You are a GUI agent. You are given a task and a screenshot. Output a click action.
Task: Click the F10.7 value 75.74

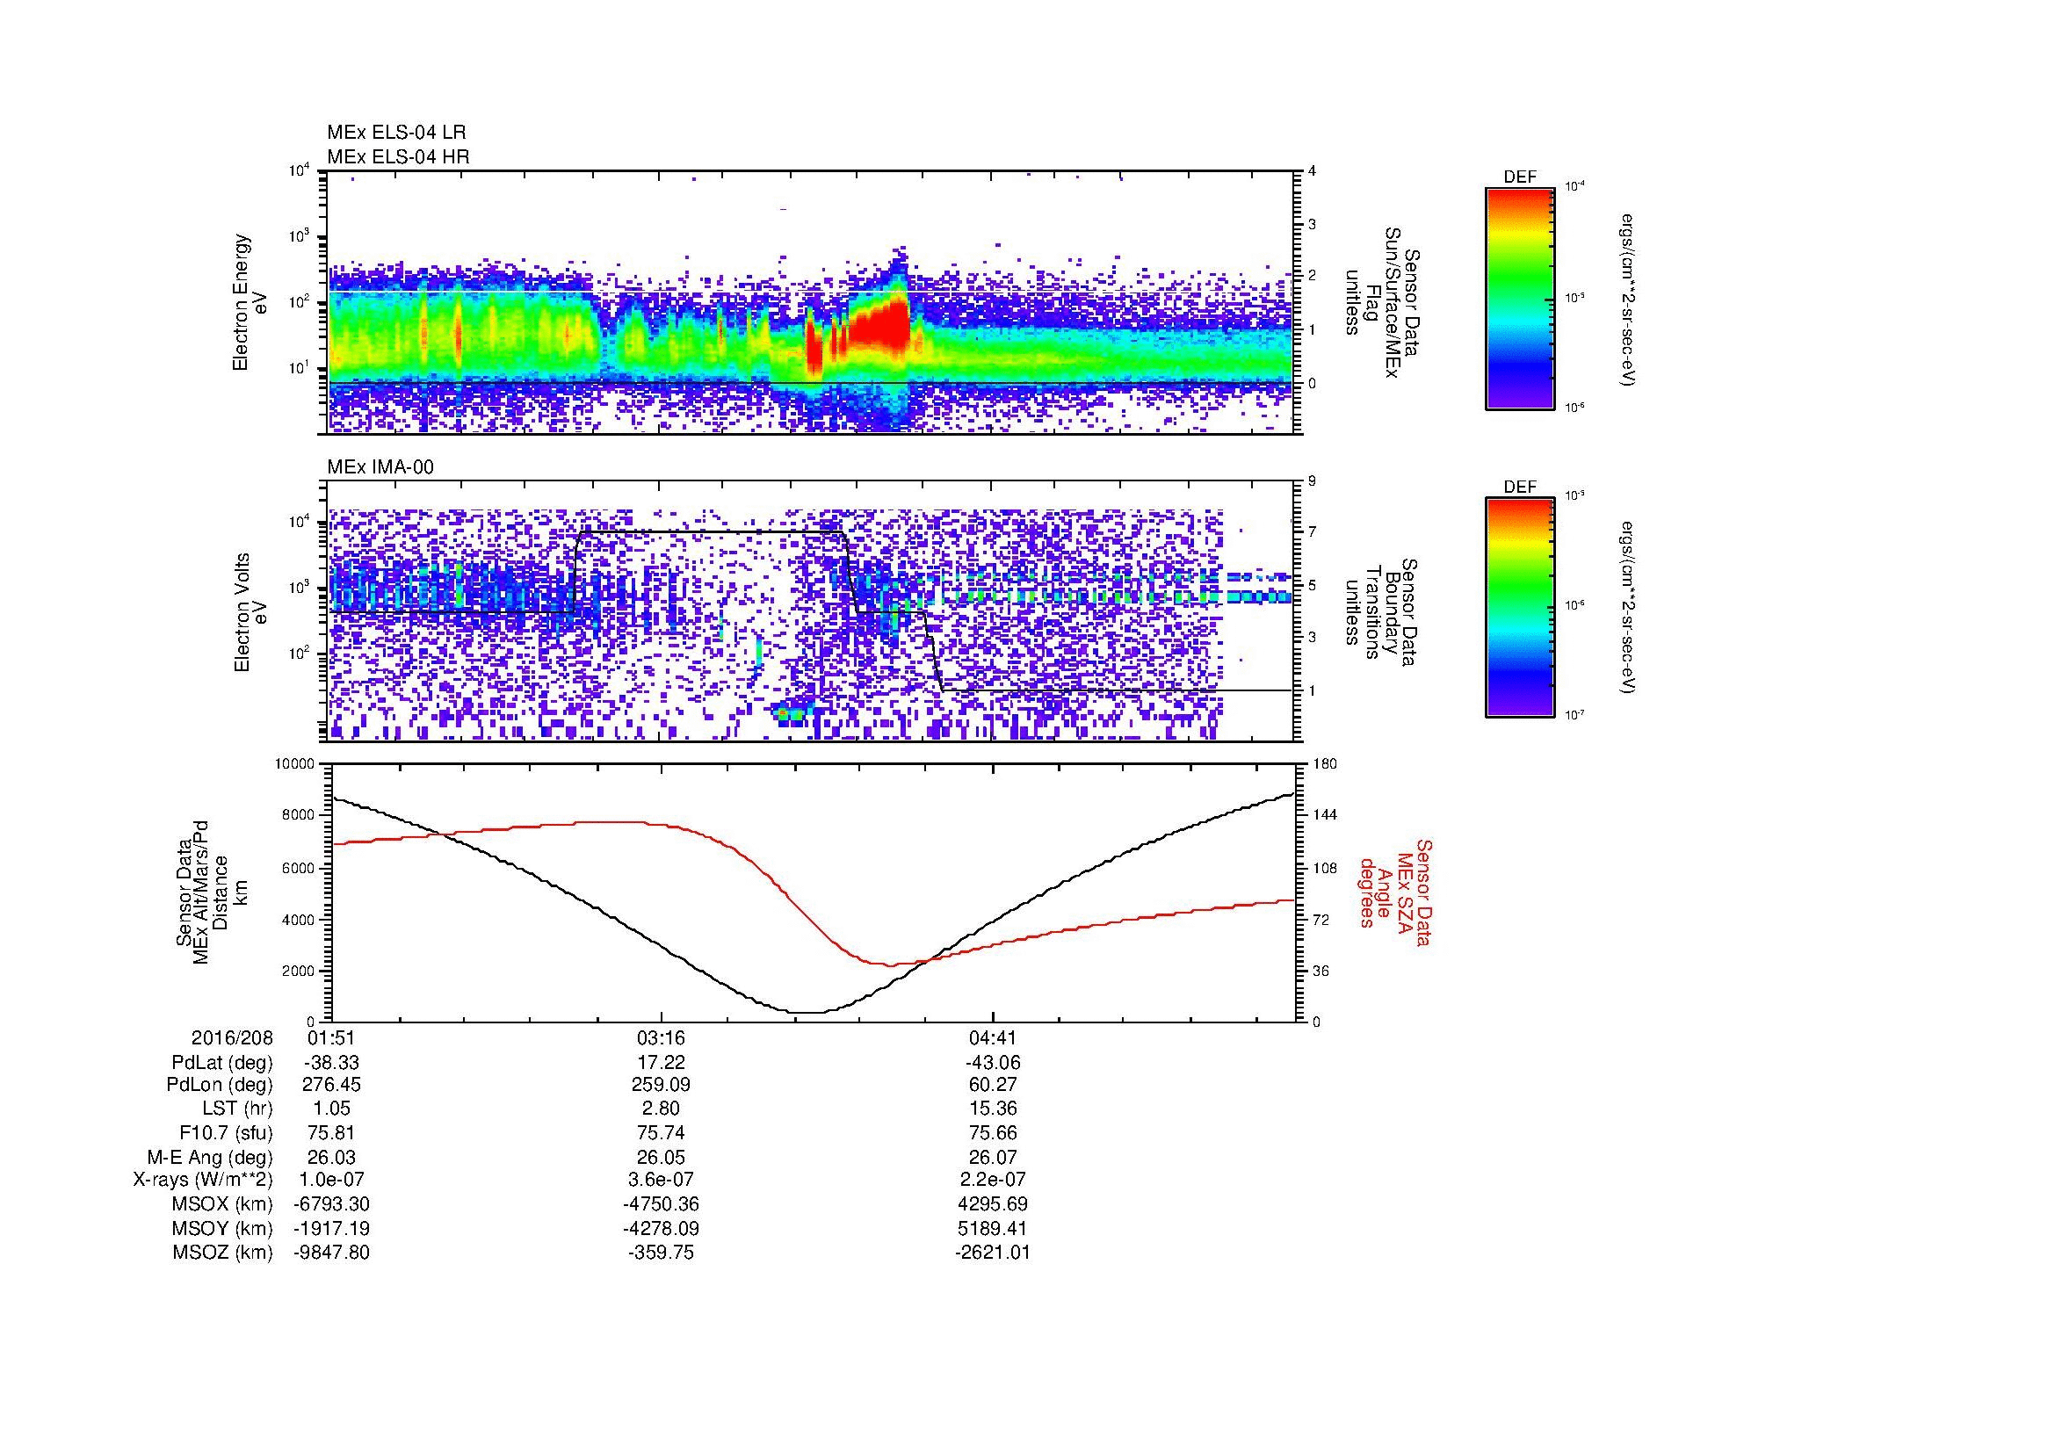(662, 1132)
